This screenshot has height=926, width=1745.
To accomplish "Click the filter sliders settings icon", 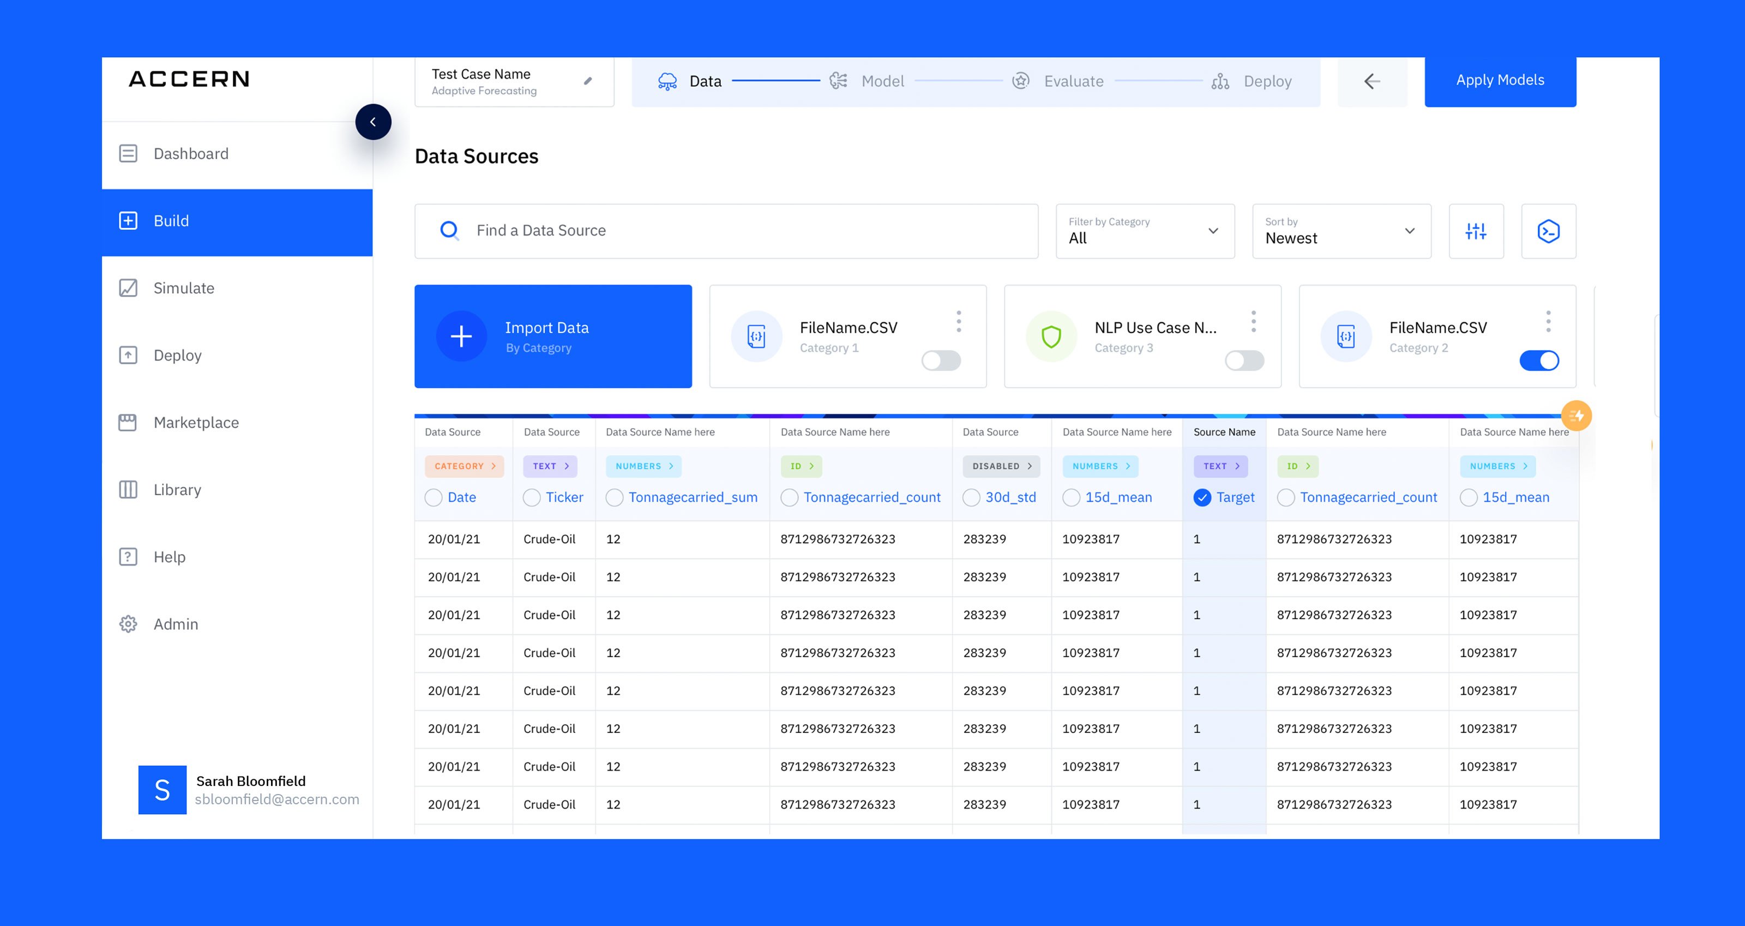I will [1476, 231].
